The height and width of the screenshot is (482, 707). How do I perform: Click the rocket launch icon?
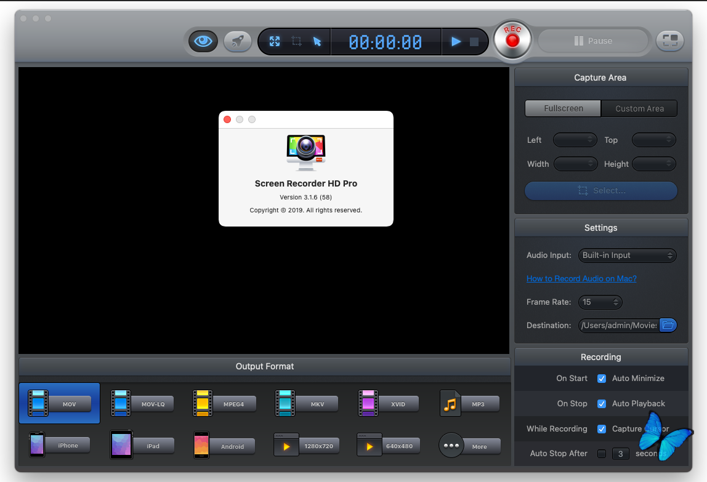pyautogui.click(x=238, y=41)
